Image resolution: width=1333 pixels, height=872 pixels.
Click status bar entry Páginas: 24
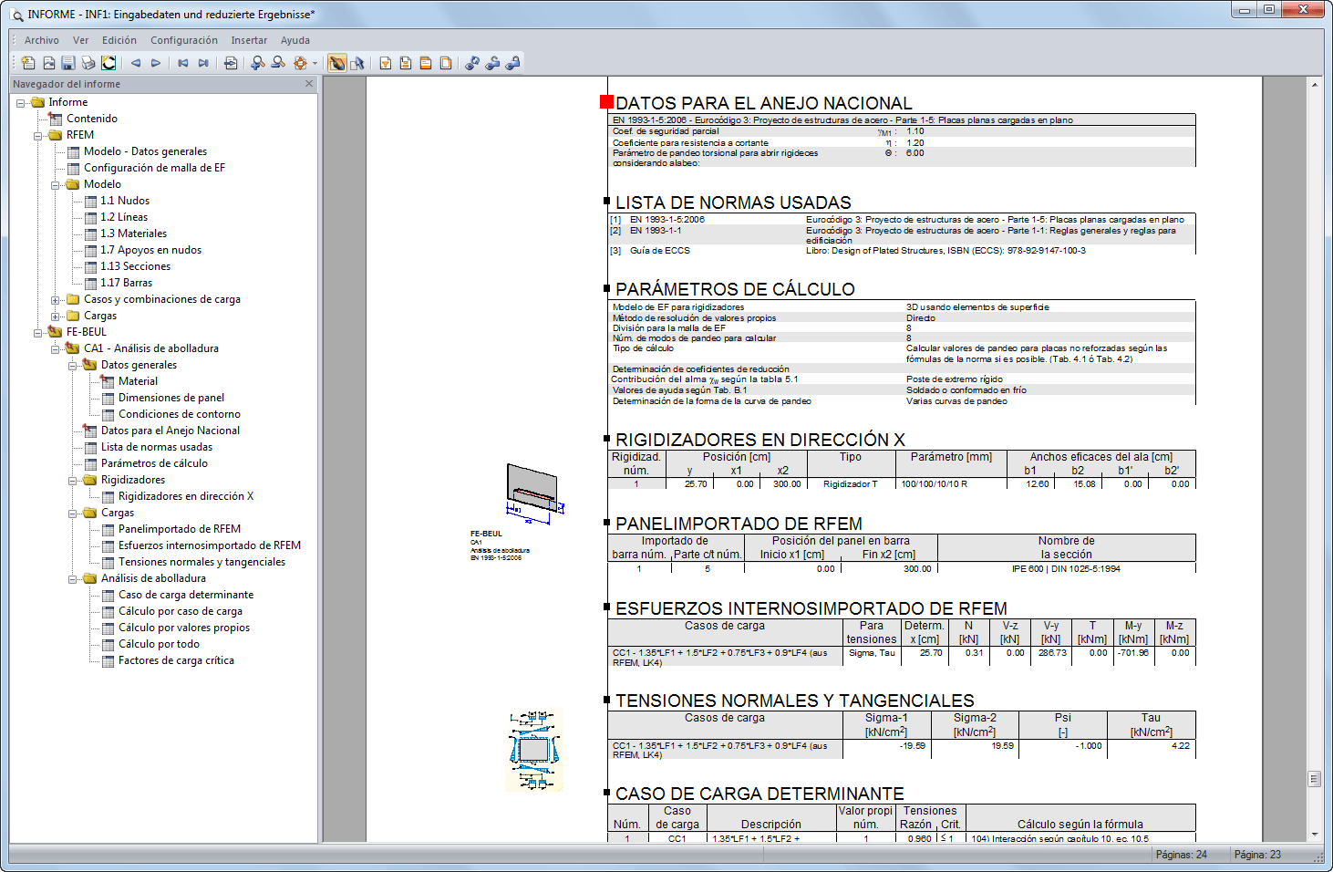1181,855
